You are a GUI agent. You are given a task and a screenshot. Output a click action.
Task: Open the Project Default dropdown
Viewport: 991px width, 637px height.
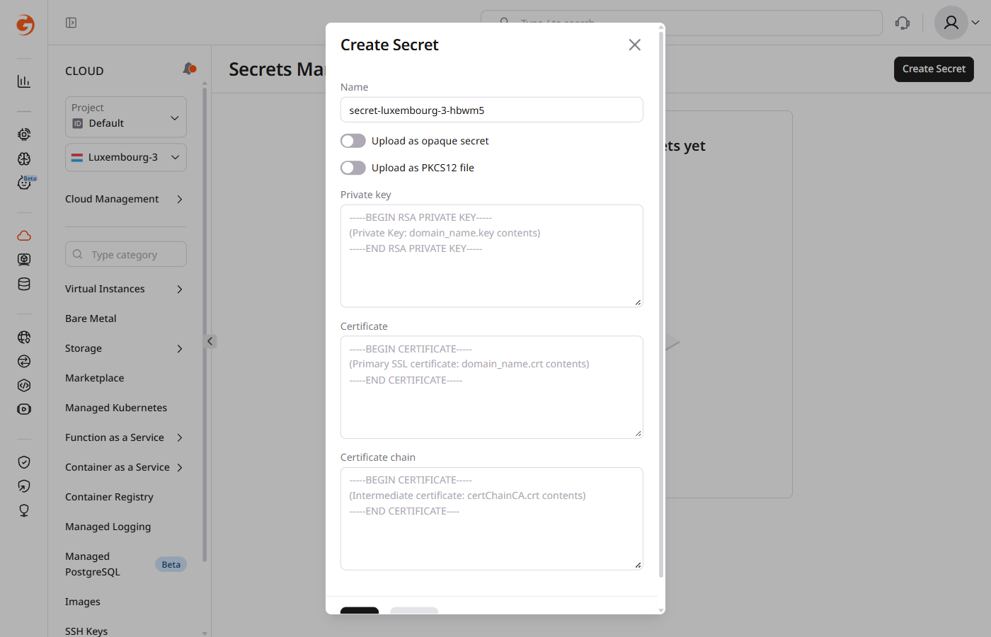(x=126, y=117)
